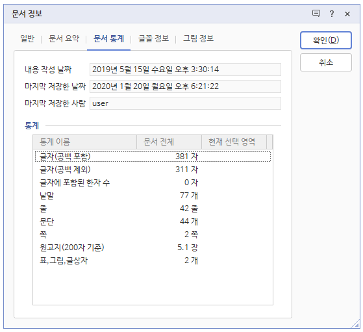The height and width of the screenshot is (332, 363).
Task: Select the 원고지(200자 기준) row
Action: (x=153, y=248)
